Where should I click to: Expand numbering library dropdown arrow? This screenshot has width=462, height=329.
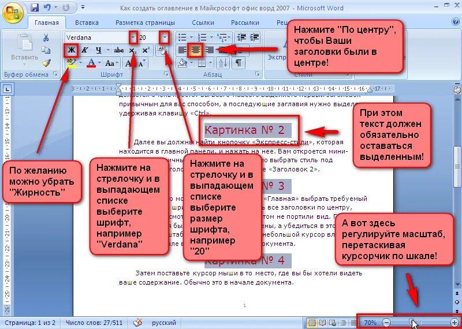coord(211,38)
